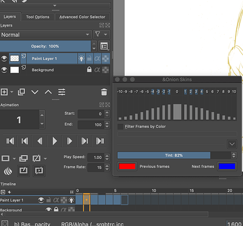Toggle onion skin frame 4 in Onion Skins
Screen dimensions: 243x226
[x=202, y=91]
